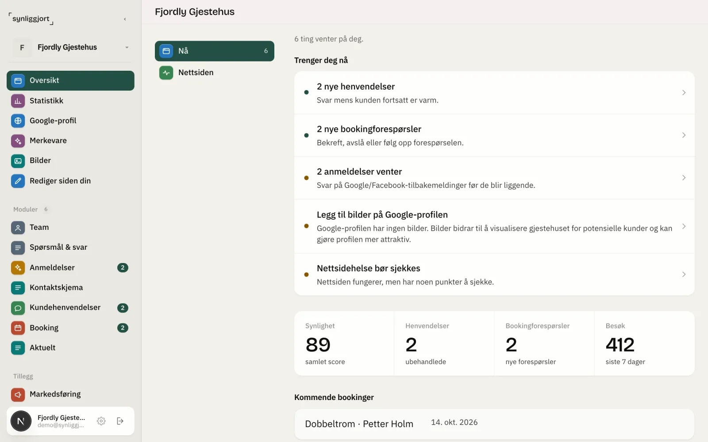Expand the 2 nye bookingforespørsler chevron

click(684, 135)
